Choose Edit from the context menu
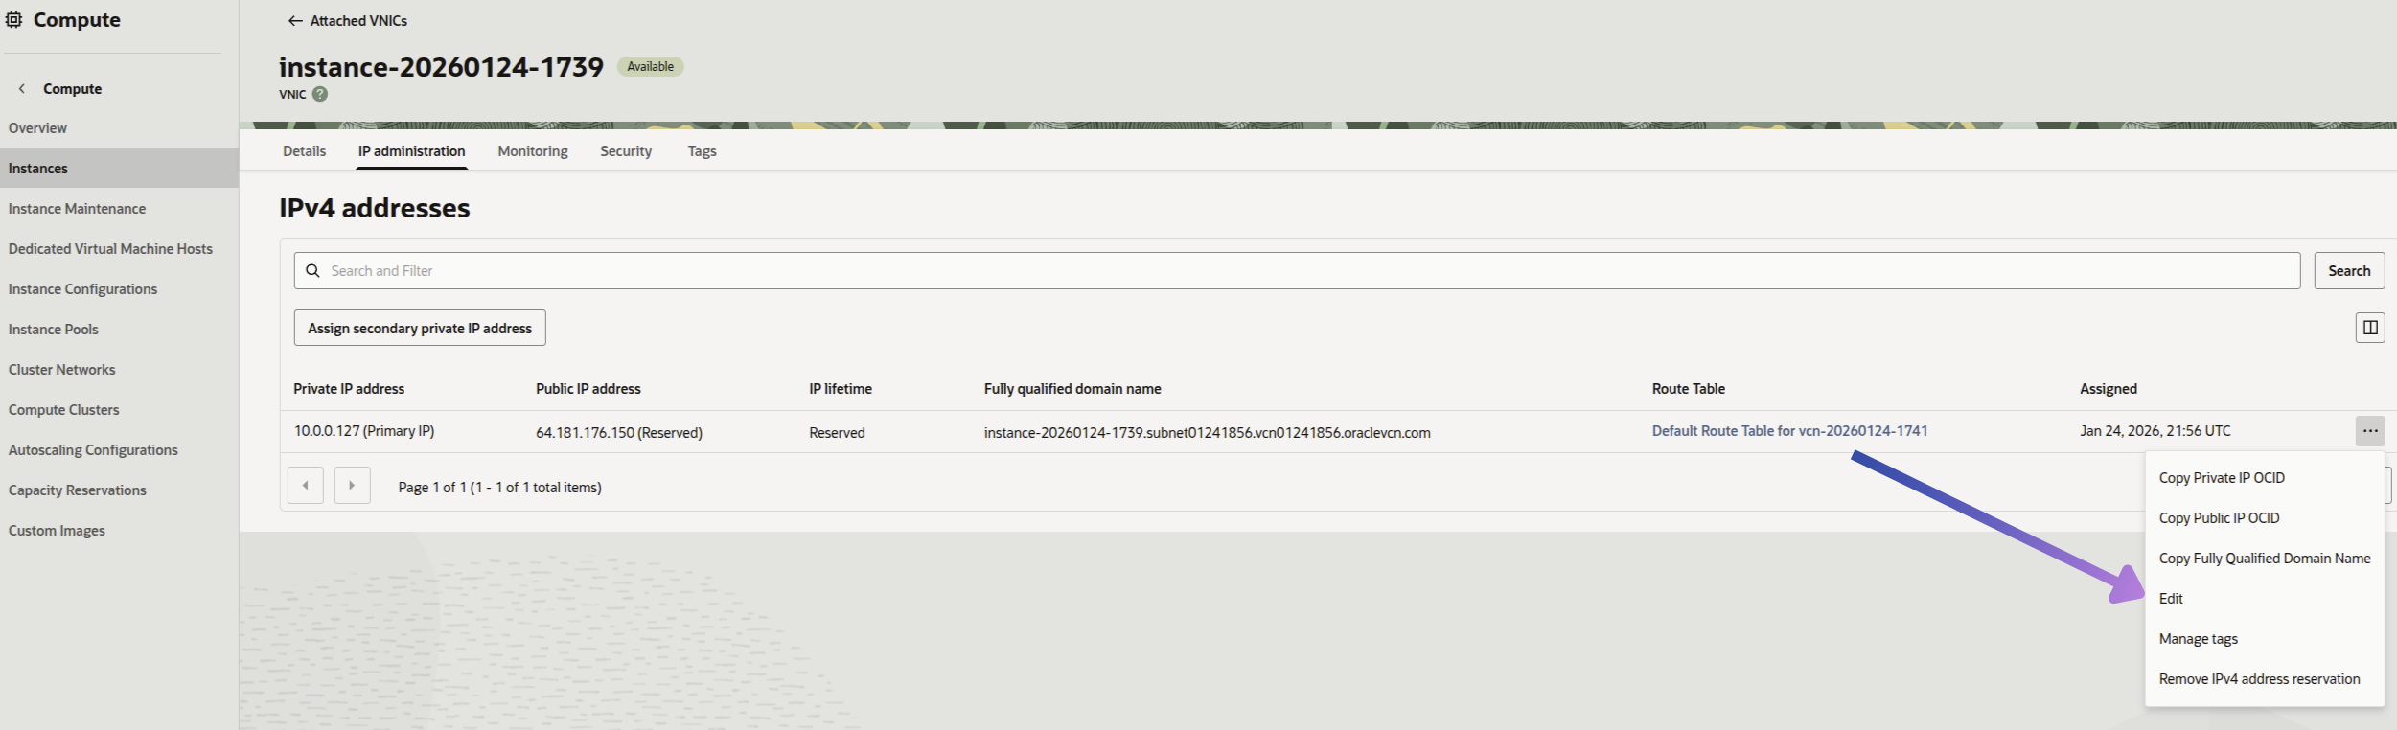Viewport: 2397px width, 730px height. 2170,599
